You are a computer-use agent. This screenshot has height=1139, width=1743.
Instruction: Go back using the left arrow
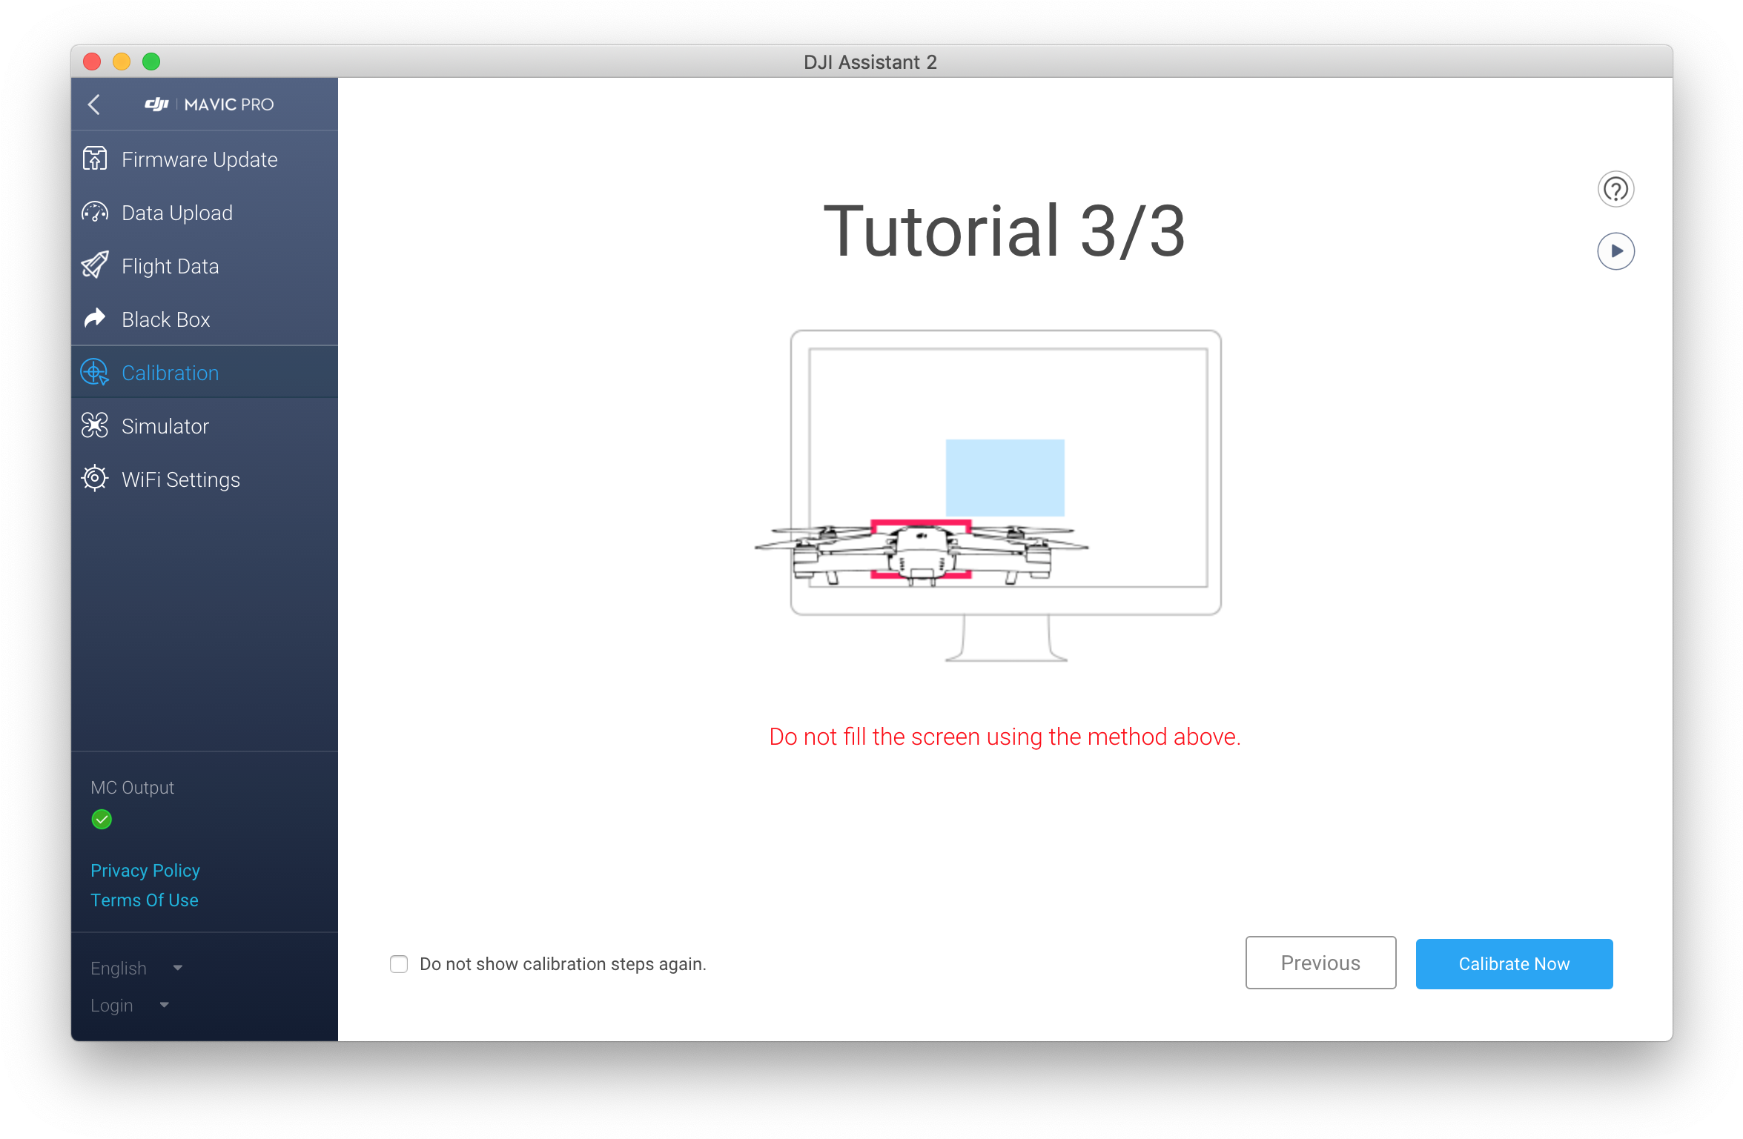pyautogui.click(x=94, y=104)
